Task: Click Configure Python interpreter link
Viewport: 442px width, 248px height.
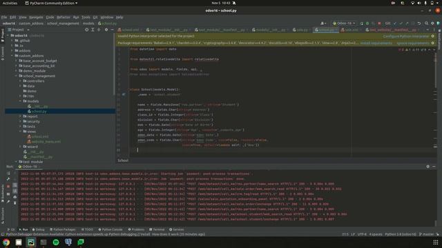Action: pos(406,37)
